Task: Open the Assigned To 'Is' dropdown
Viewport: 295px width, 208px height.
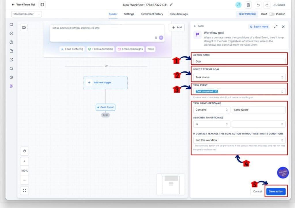Action: pos(212,124)
